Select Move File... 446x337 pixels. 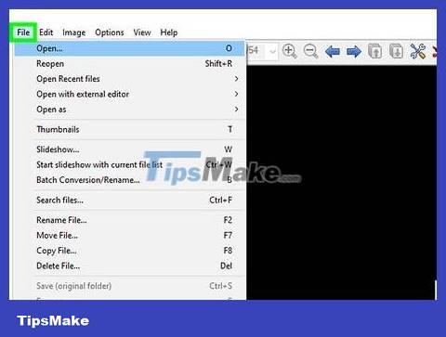129,235
